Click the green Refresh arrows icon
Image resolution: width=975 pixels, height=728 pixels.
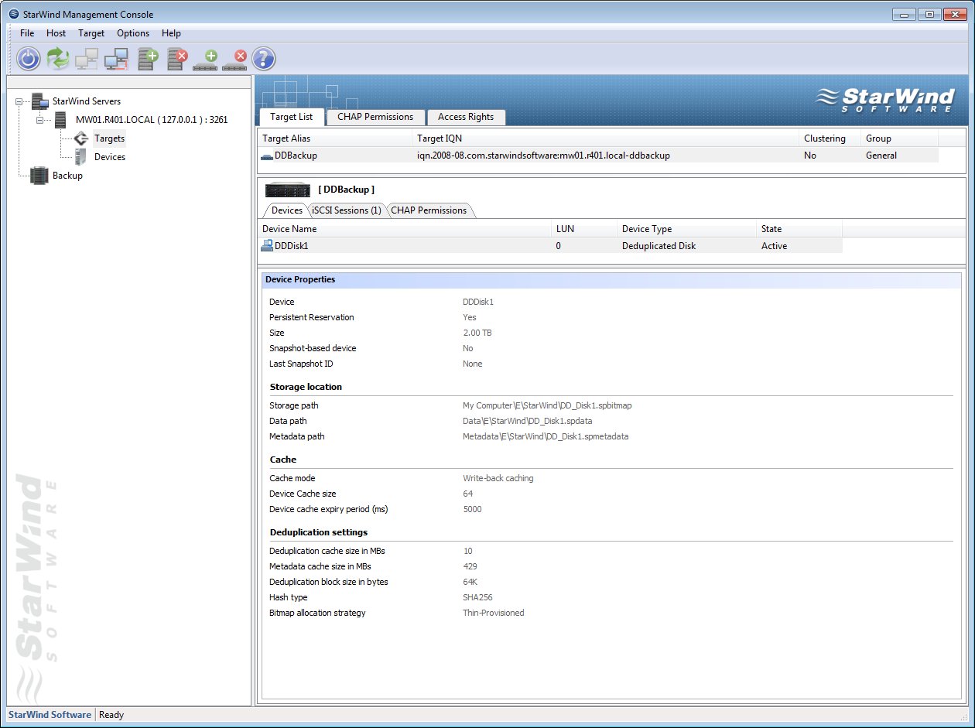coord(58,59)
